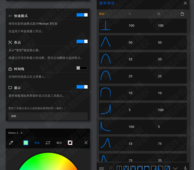Click the stroke swatch with red slash
Viewport: 194px width, 170px height.
coord(70,143)
